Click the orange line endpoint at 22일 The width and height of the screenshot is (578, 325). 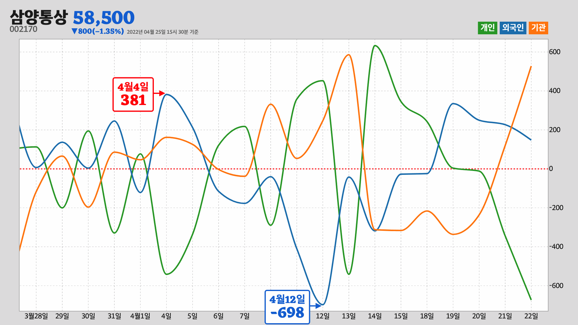[x=531, y=67]
